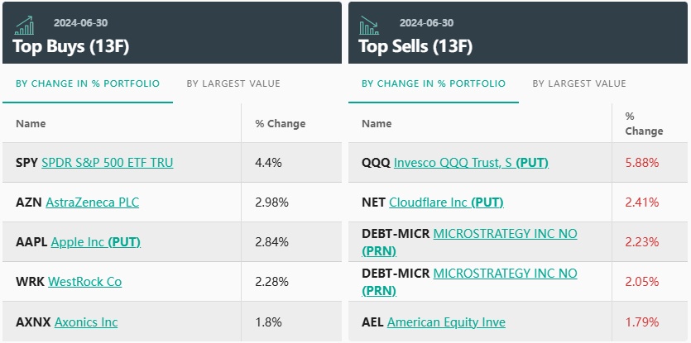The height and width of the screenshot is (343, 691).
Task: Switch to Top Buys 'By Change in % Portfolio' tab
Action: [x=88, y=83]
